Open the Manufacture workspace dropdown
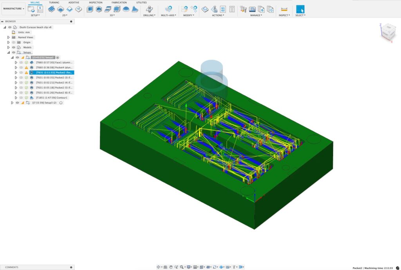The image size is (401, 270). pos(13,8)
